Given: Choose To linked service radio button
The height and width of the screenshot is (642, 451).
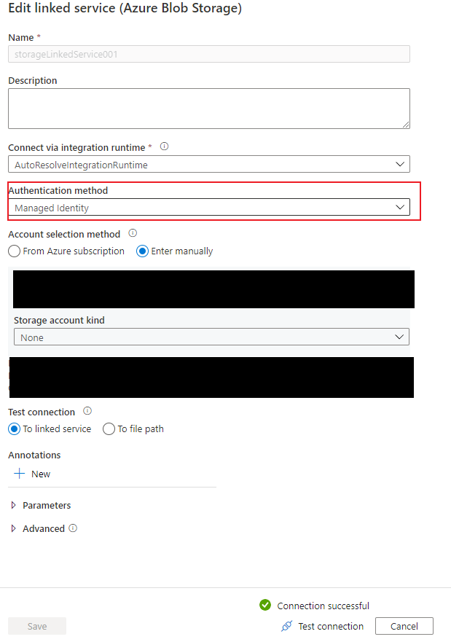Looking at the screenshot, I should (15, 428).
